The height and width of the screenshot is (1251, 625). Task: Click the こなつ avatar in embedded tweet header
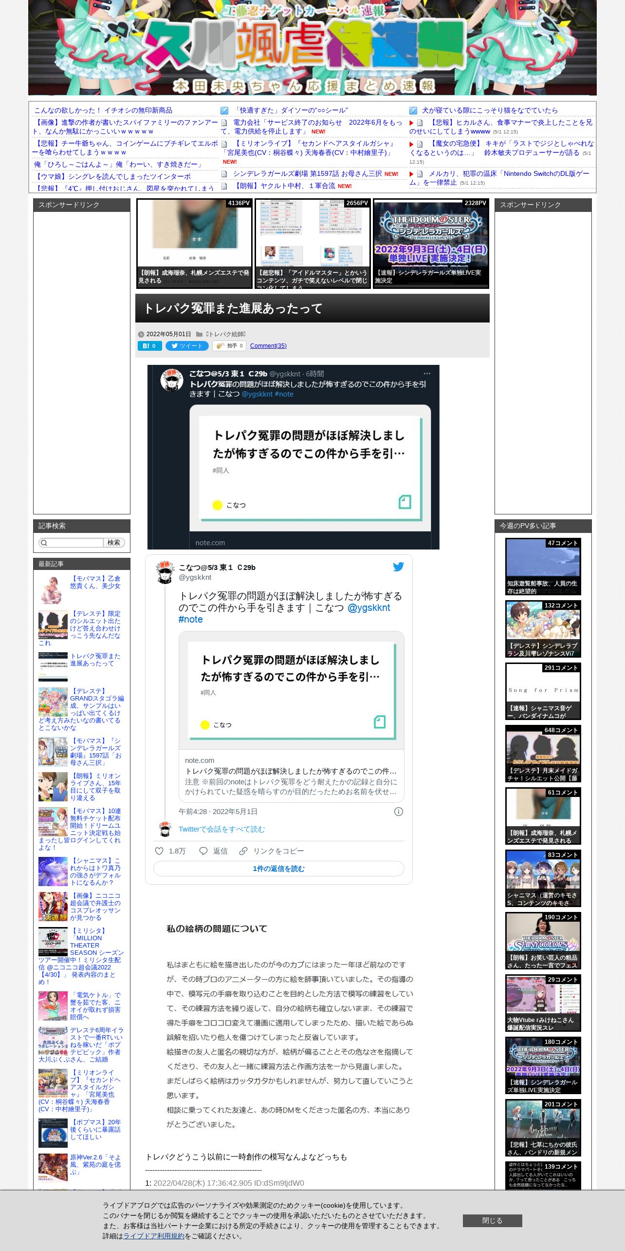pyautogui.click(x=165, y=572)
